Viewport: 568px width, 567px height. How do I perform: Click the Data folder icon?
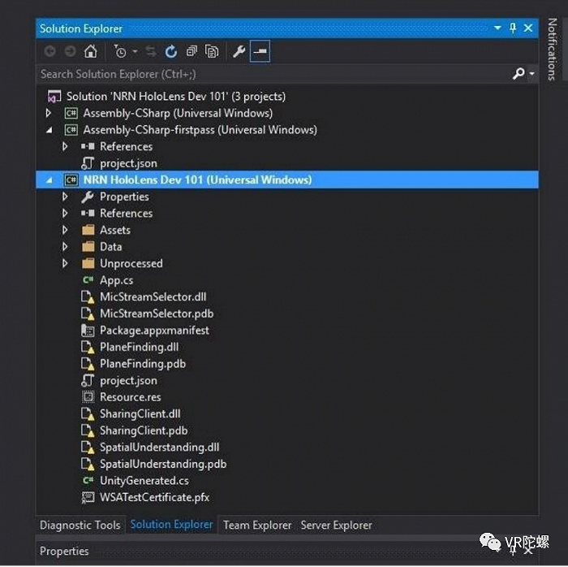pos(88,247)
